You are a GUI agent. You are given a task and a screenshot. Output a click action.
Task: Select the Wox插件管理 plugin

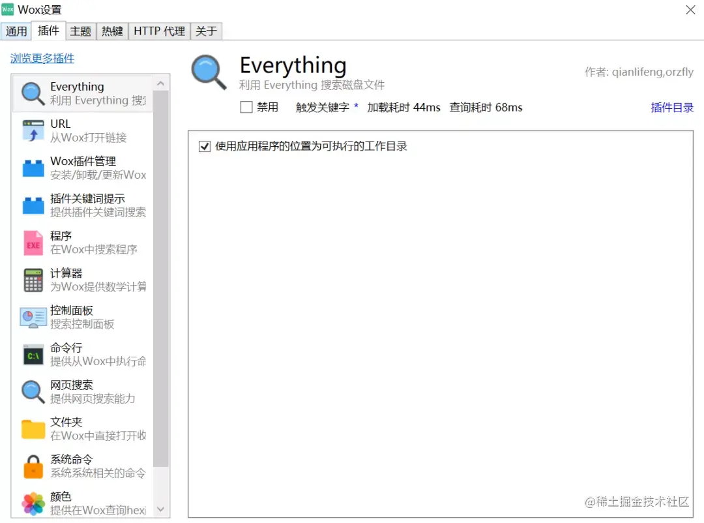pos(85,167)
